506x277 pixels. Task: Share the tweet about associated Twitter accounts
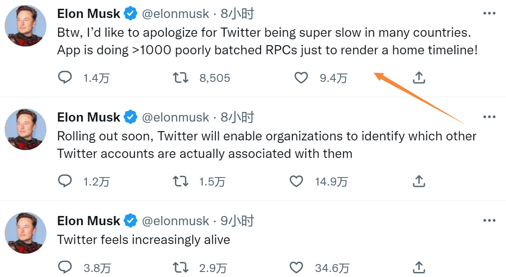pyautogui.click(x=419, y=181)
